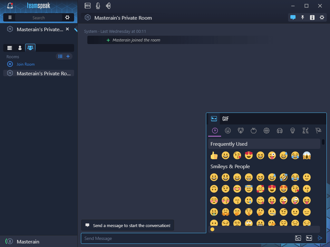Switch to the servers list tab
Screen dimensions: 330x247
pyautogui.click(x=10, y=48)
